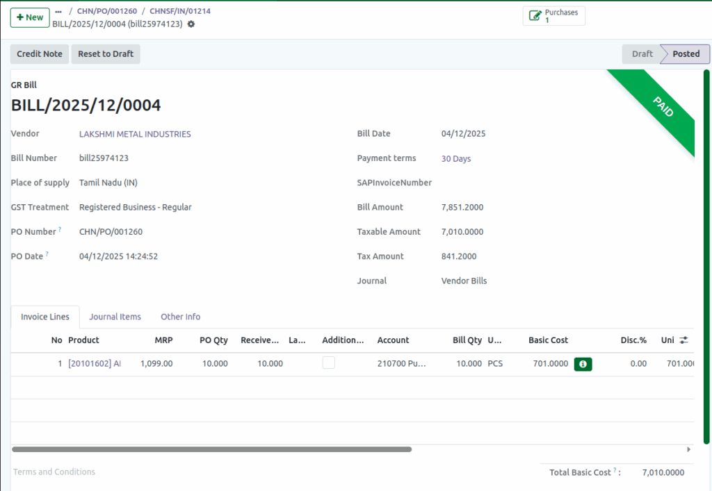Click the right arrow beside the horizontal scrollbar

coord(688,449)
